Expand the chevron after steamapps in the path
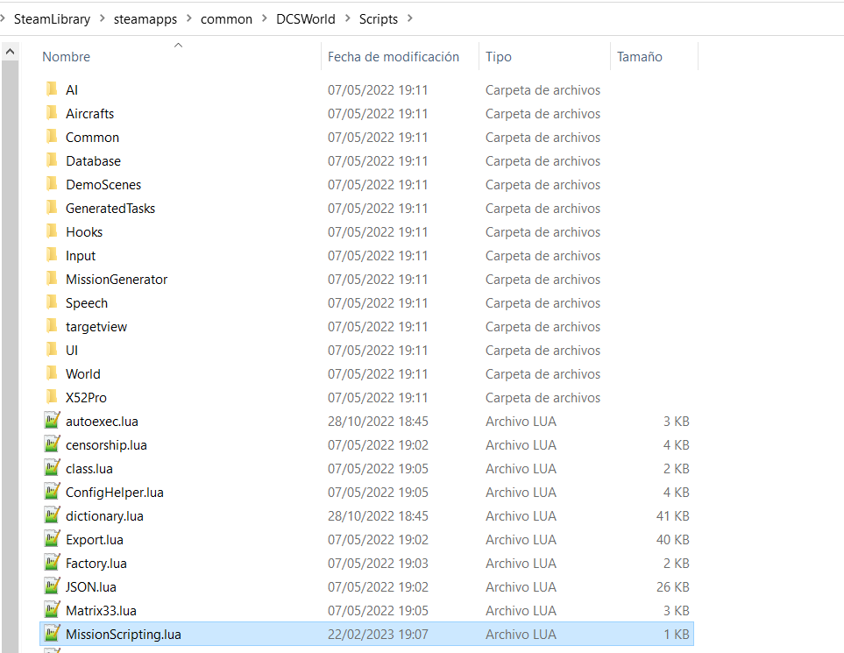Viewport: 844px width, 653px height. click(189, 18)
